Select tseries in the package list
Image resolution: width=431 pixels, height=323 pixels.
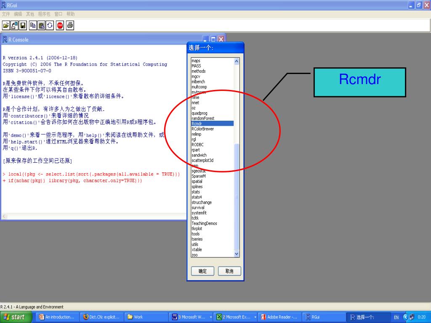tap(213, 239)
